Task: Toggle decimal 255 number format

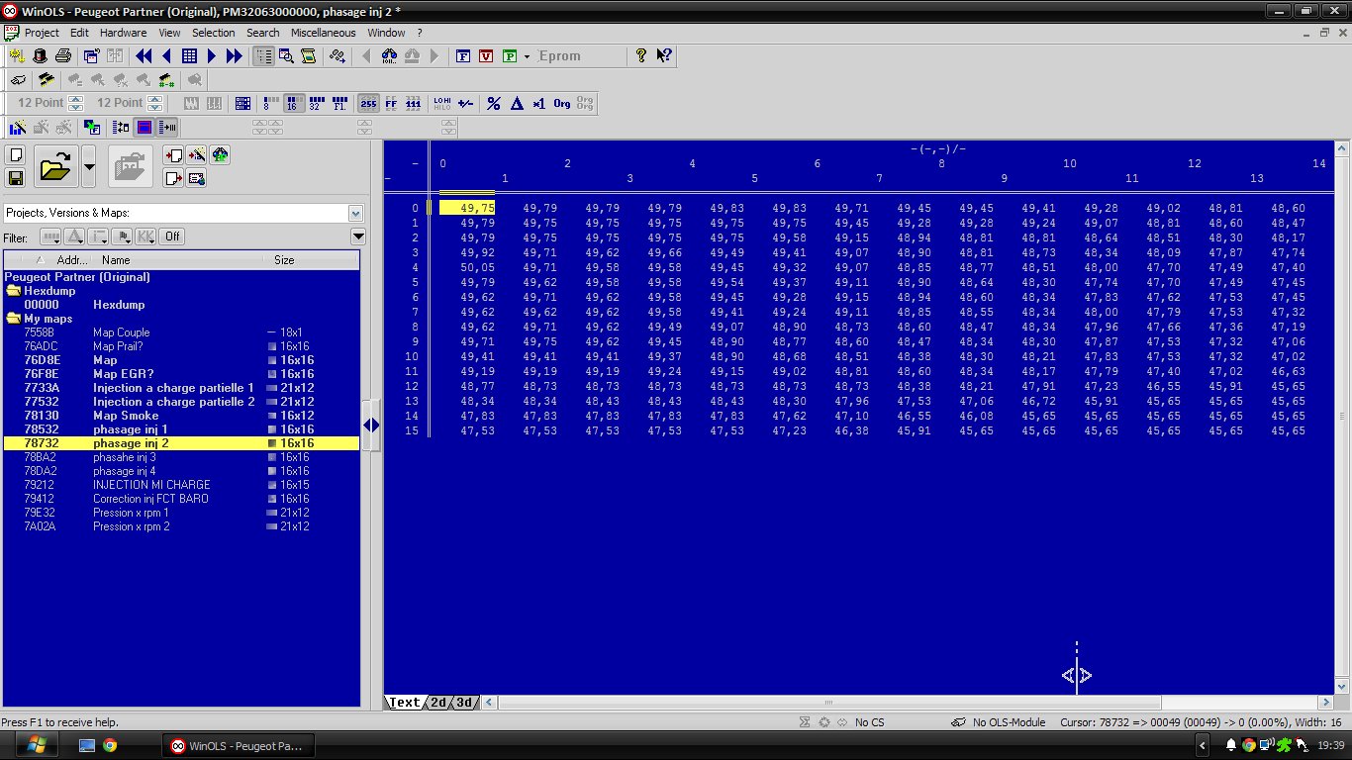Action: point(368,103)
